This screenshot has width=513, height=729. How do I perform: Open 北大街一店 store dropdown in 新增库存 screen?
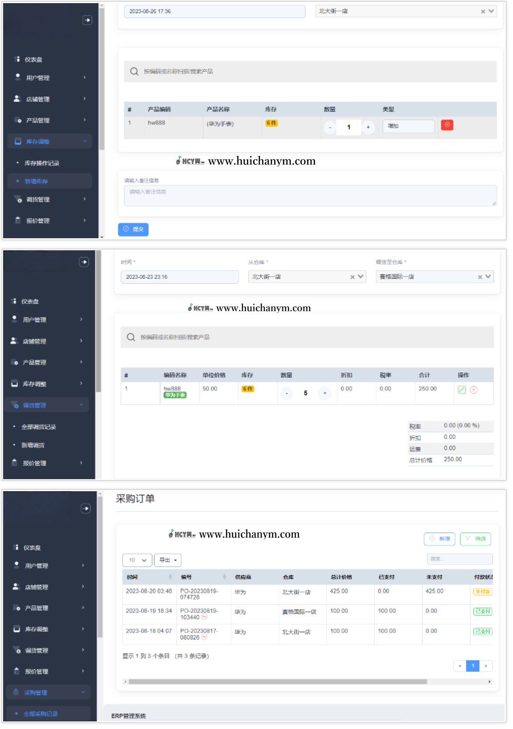[491, 11]
